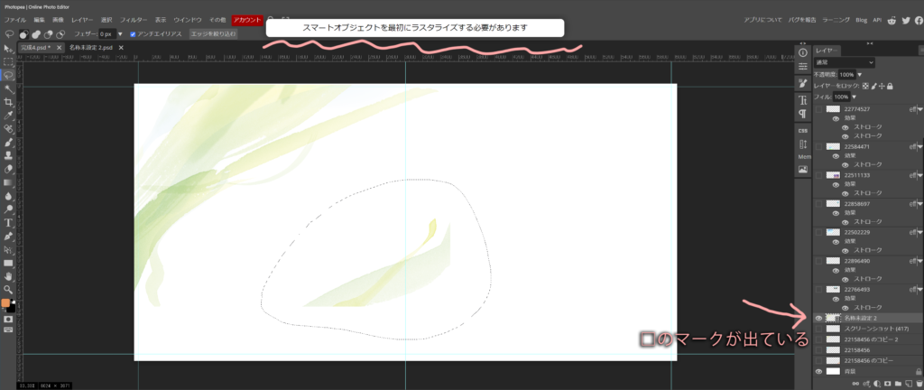
Task: Select the Crop tool
Action: click(x=8, y=103)
